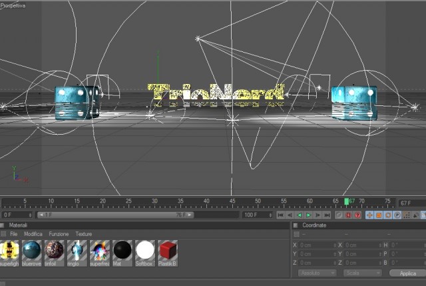The image size is (426, 286).
Task: Open the File menu in Materiali panel
Action: coord(13,234)
